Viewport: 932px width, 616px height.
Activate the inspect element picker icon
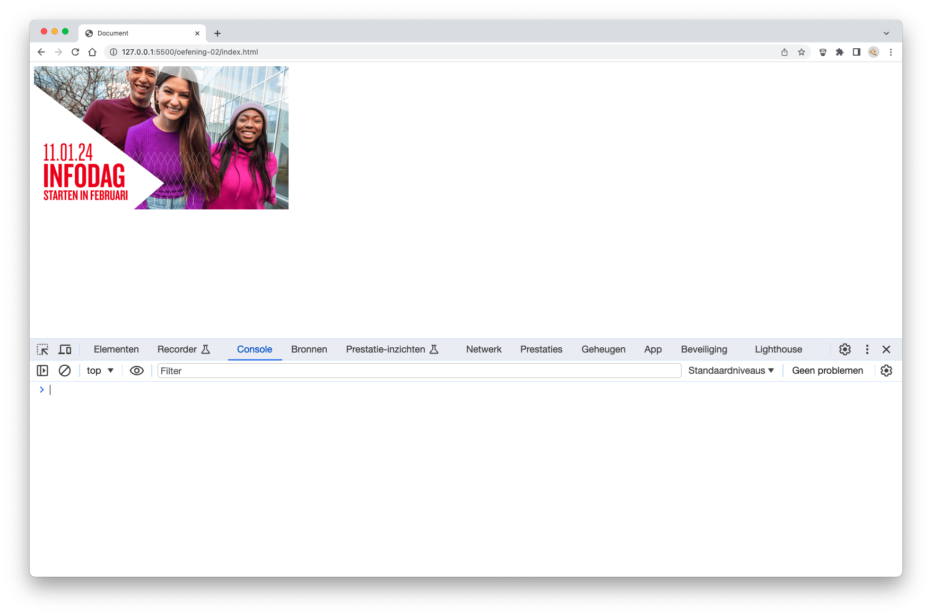(42, 349)
